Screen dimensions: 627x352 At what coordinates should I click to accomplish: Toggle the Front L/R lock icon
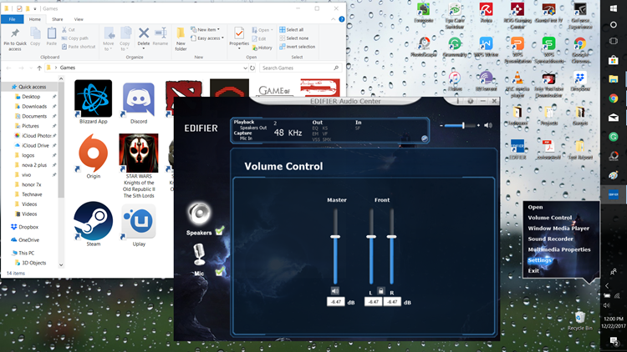381,291
